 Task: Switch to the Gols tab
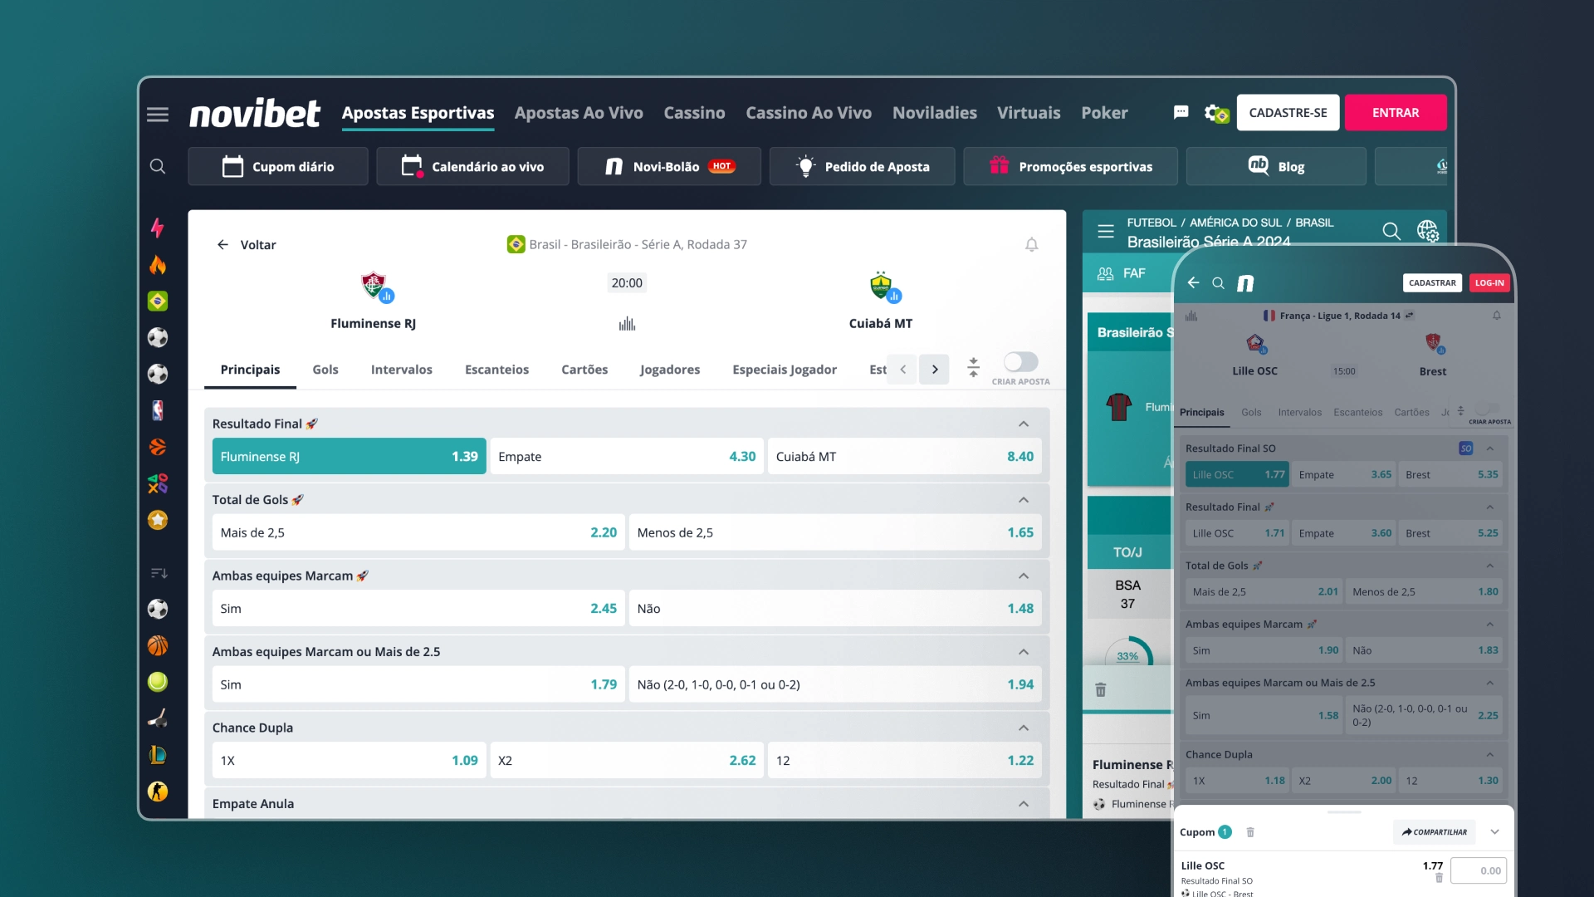pos(325,370)
